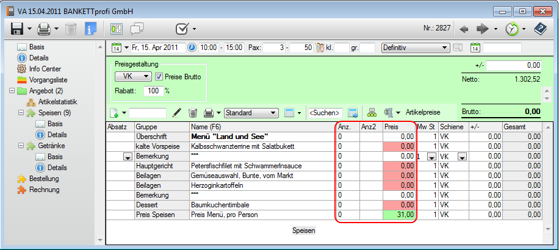The image size is (559, 250).
Task: Toggle the Preise Brutto checkbox
Action: [159, 76]
